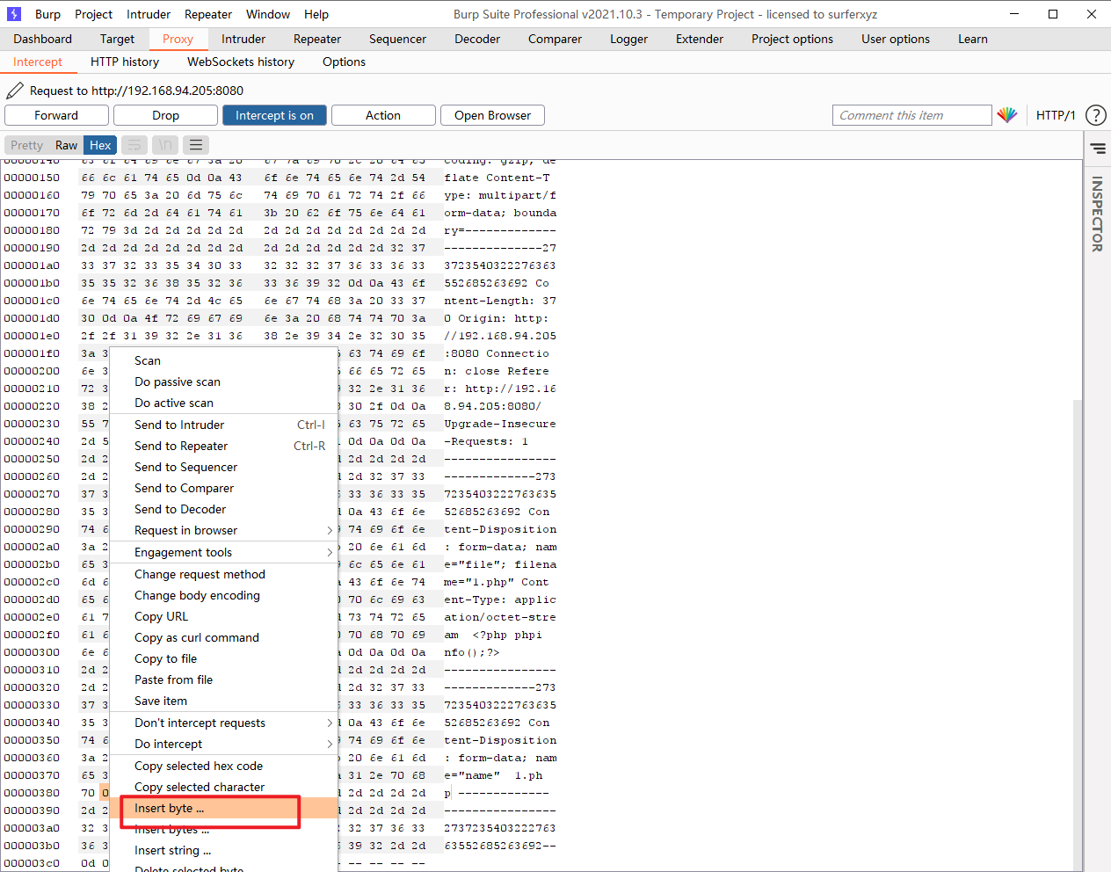
Task: Choose Paste from file
Action: point(223,679)
